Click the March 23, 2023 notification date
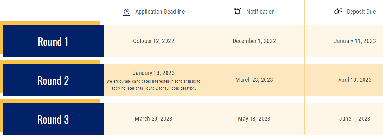The height and width of the screenshot is (136, 383). [254, 80]
